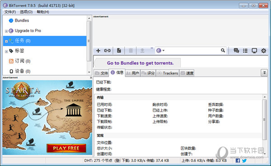Click info pane scroll up arrow

tap(264, 97)
